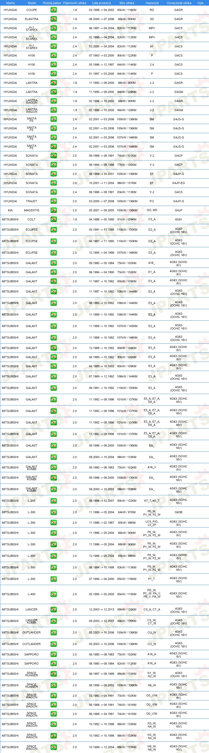Click the 'GD, MS' body cell
The width and height of the screenshot is (209, 753).
point(152,210)
